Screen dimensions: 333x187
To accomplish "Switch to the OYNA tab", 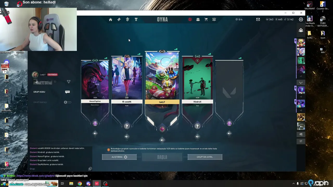I will 162,19.
